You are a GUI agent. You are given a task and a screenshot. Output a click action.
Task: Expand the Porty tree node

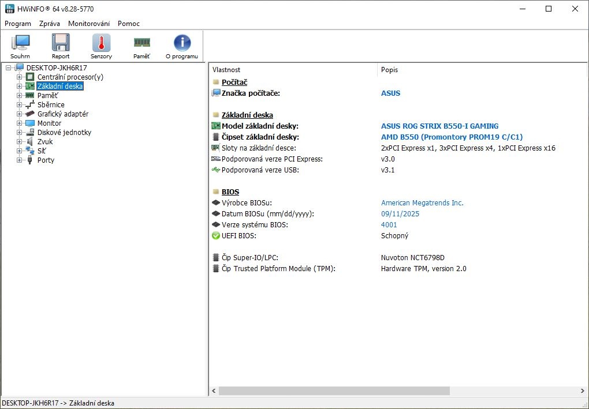tap(20, 160)
